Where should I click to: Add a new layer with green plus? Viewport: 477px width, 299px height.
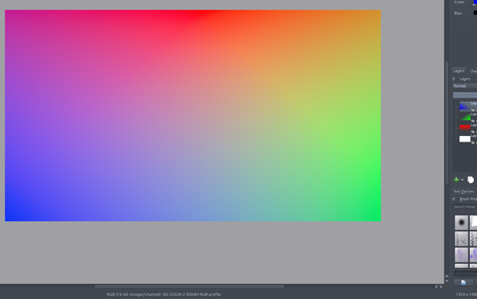(x=456, y=180)
